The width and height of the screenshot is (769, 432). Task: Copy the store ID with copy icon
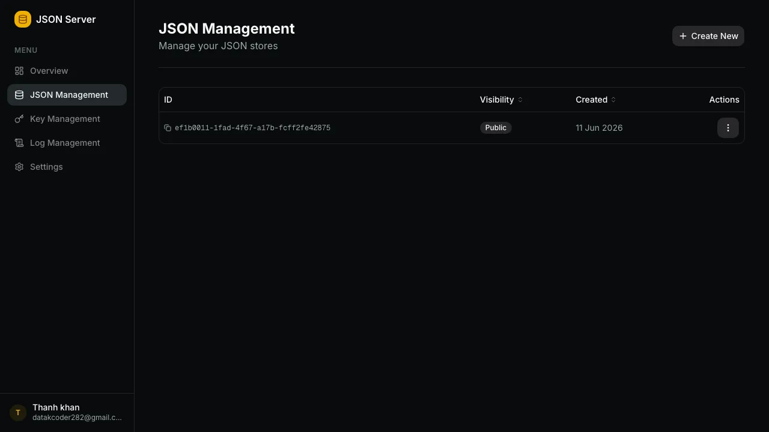click(x=168, y=128)
